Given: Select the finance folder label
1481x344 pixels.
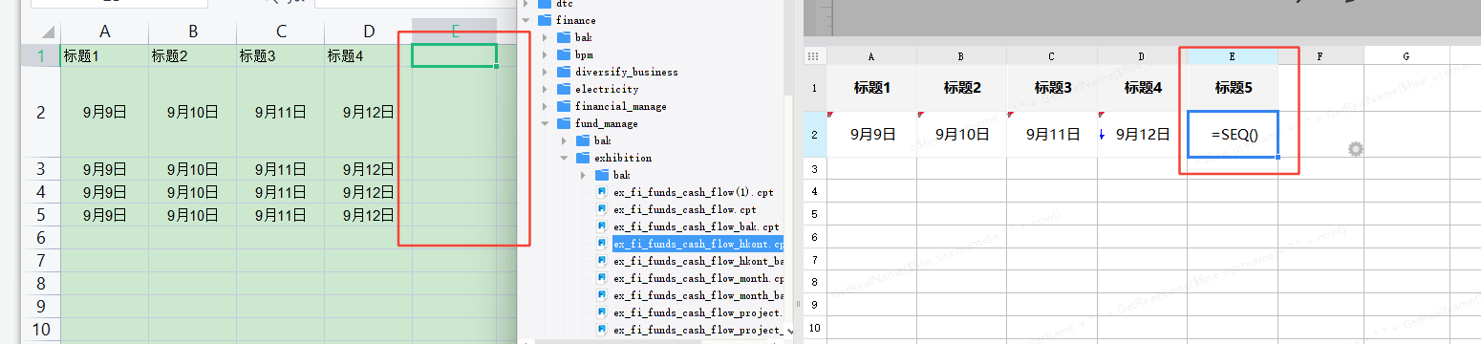Looking at the screenshot, I should pos(576,20).
